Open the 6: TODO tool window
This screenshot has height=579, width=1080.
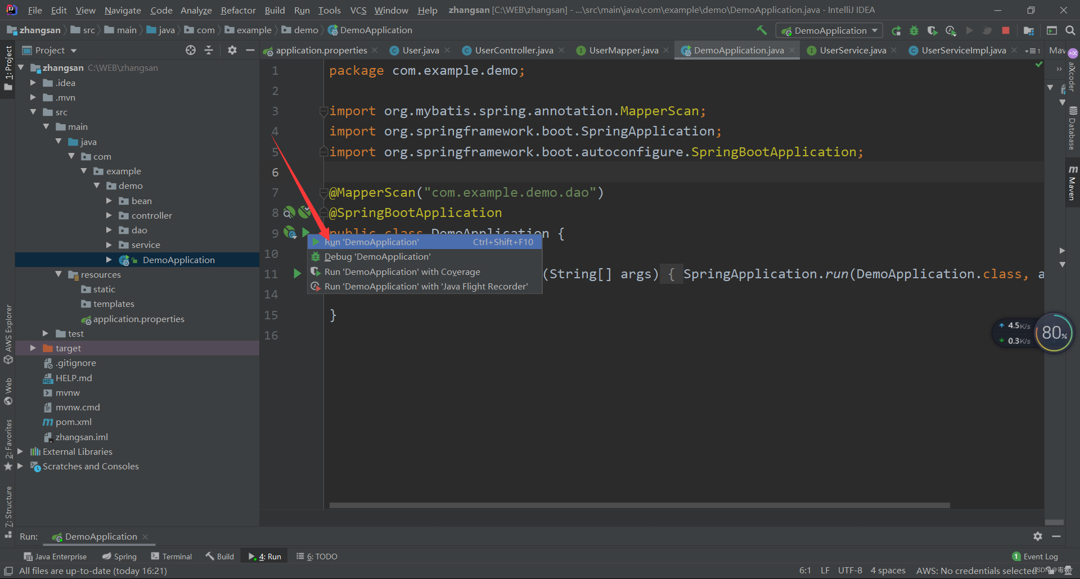[x=317, y=557]
